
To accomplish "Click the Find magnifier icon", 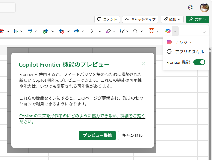I will coord(135,31).
